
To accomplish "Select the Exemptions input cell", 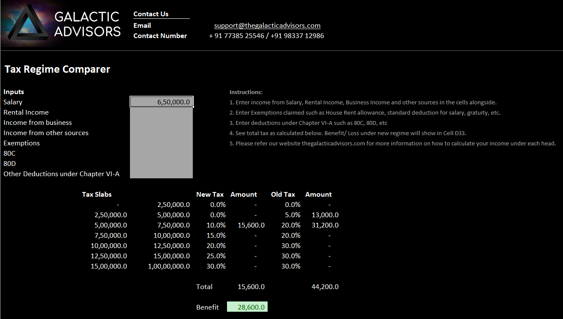I will [x=161, y=143].
